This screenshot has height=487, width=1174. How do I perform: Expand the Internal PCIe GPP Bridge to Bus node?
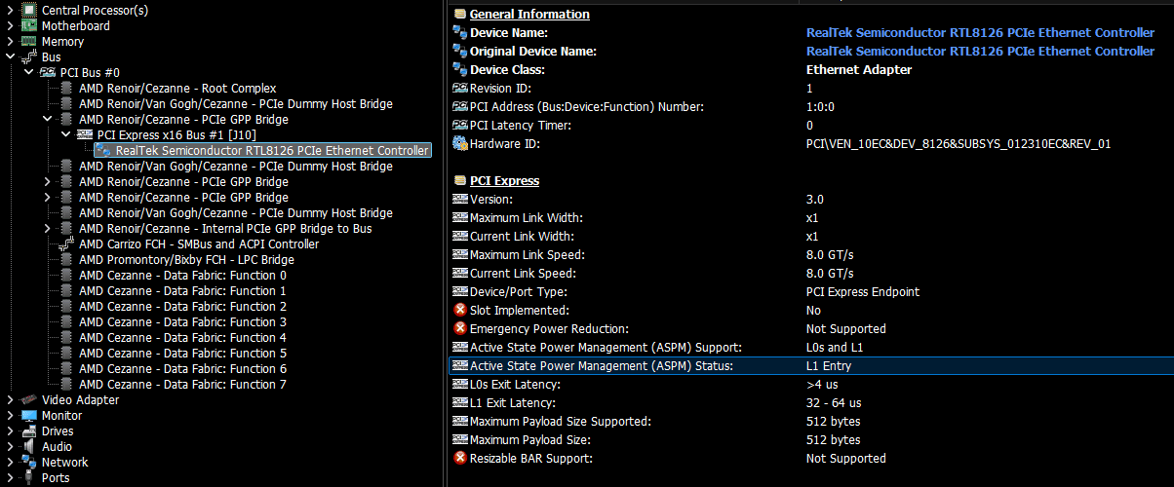(47, 229)
